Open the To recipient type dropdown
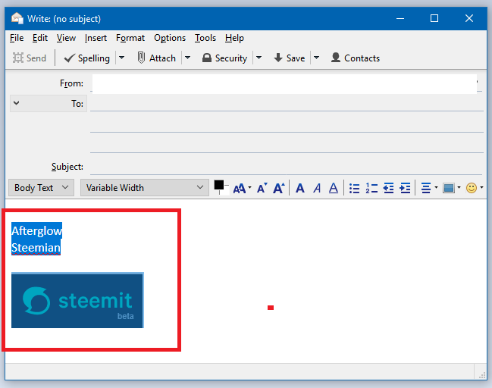492x388 pixels. [x=49, y=104]
